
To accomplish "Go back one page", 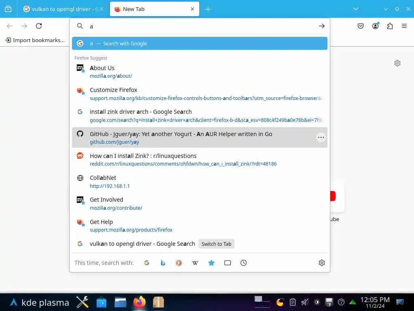I will tap(10, 26).
